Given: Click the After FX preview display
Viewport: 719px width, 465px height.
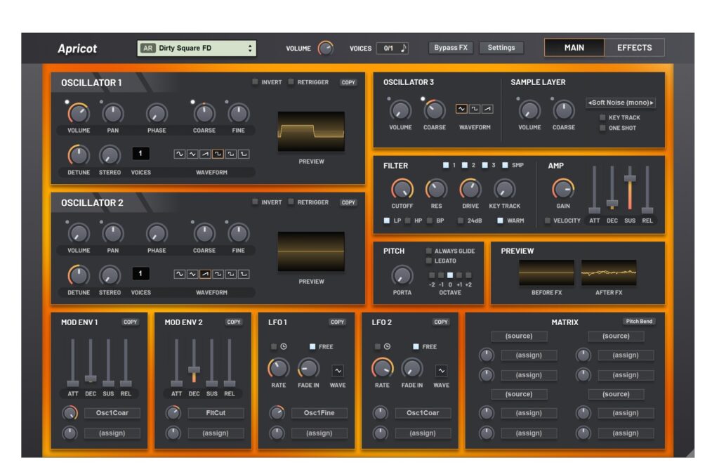Looking at the screenshot, I should [x=609, y=273].
